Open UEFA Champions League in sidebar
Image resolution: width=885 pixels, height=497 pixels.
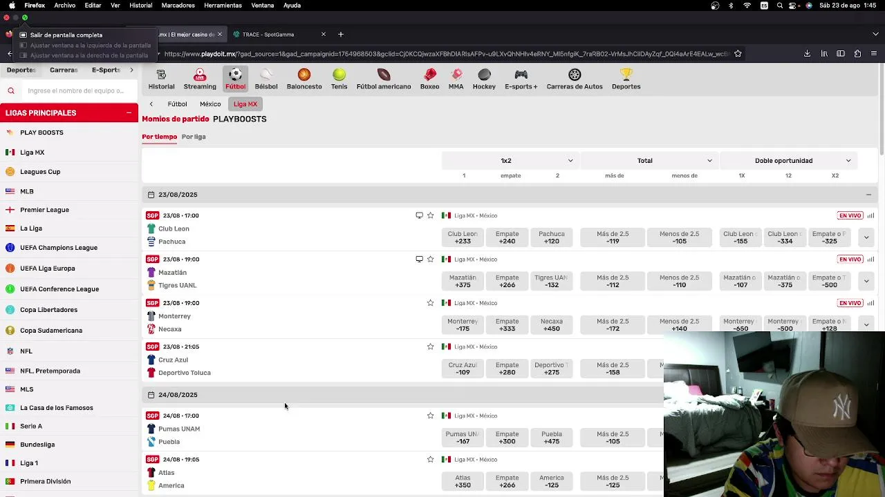pyautogui.click(x=59, y=248)
